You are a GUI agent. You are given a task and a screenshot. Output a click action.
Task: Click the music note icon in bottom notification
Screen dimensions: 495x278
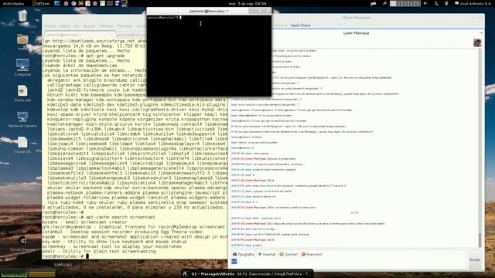click(x=186, y=274)
